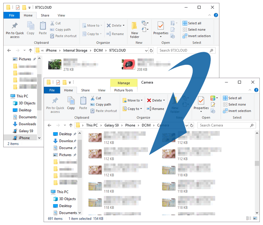Click Search 973CLOUD input field

tap(186, 50)
